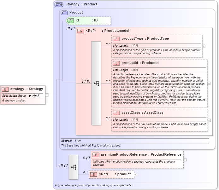This screenshot has width=219, height=190.
Task: Click Max Length label under assetClass
Action: click(x=121, y=120)
